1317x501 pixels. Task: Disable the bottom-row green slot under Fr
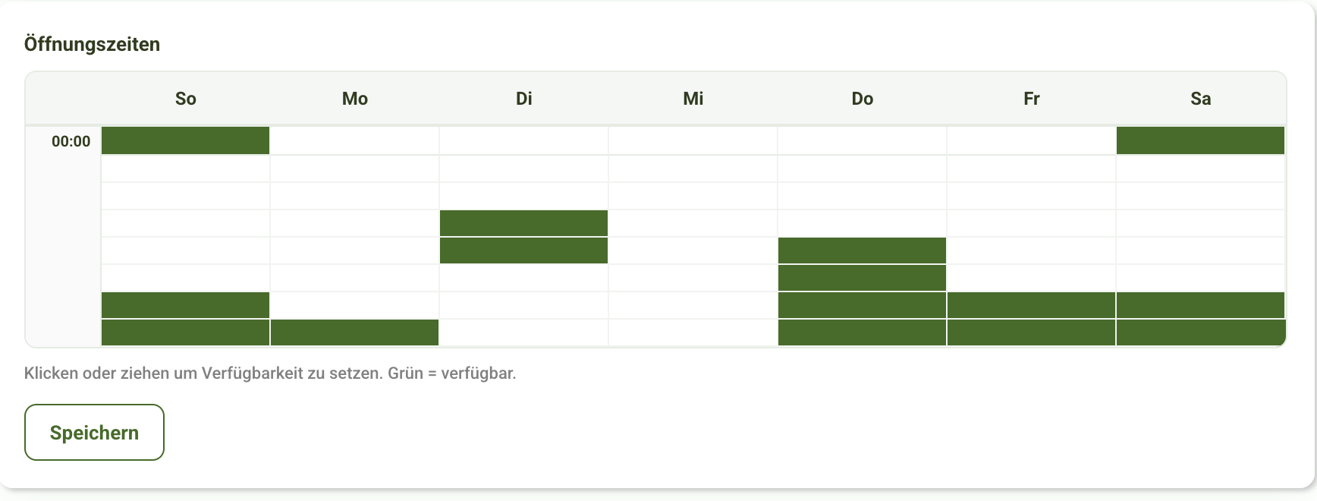(1031, 332)
